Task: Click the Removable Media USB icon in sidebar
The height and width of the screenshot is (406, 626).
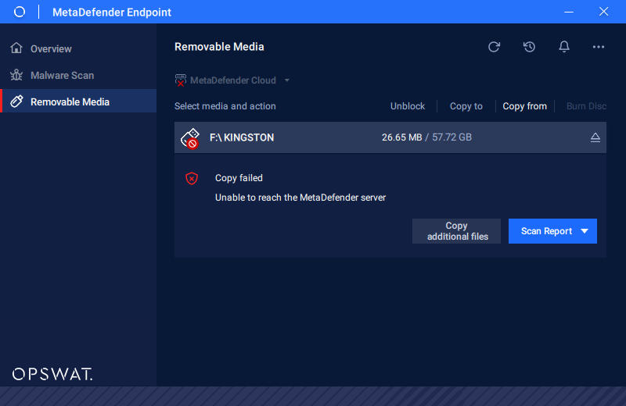Action: point(16,101)
